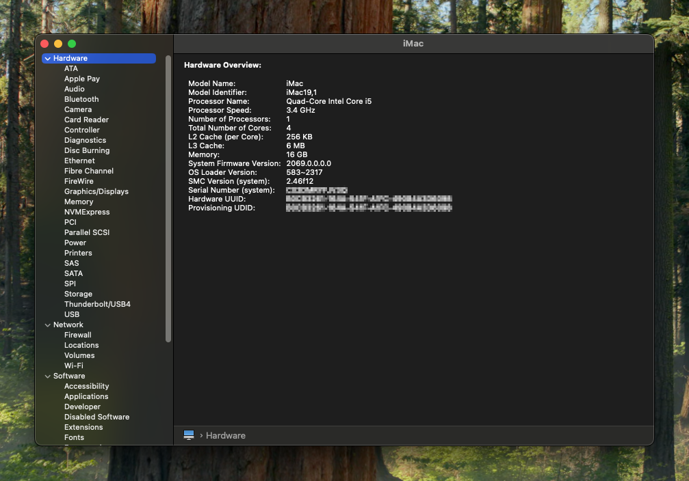Collapse the Network section chevron
Viewport: 689px width, 481px height.
(x=47, y=325)
